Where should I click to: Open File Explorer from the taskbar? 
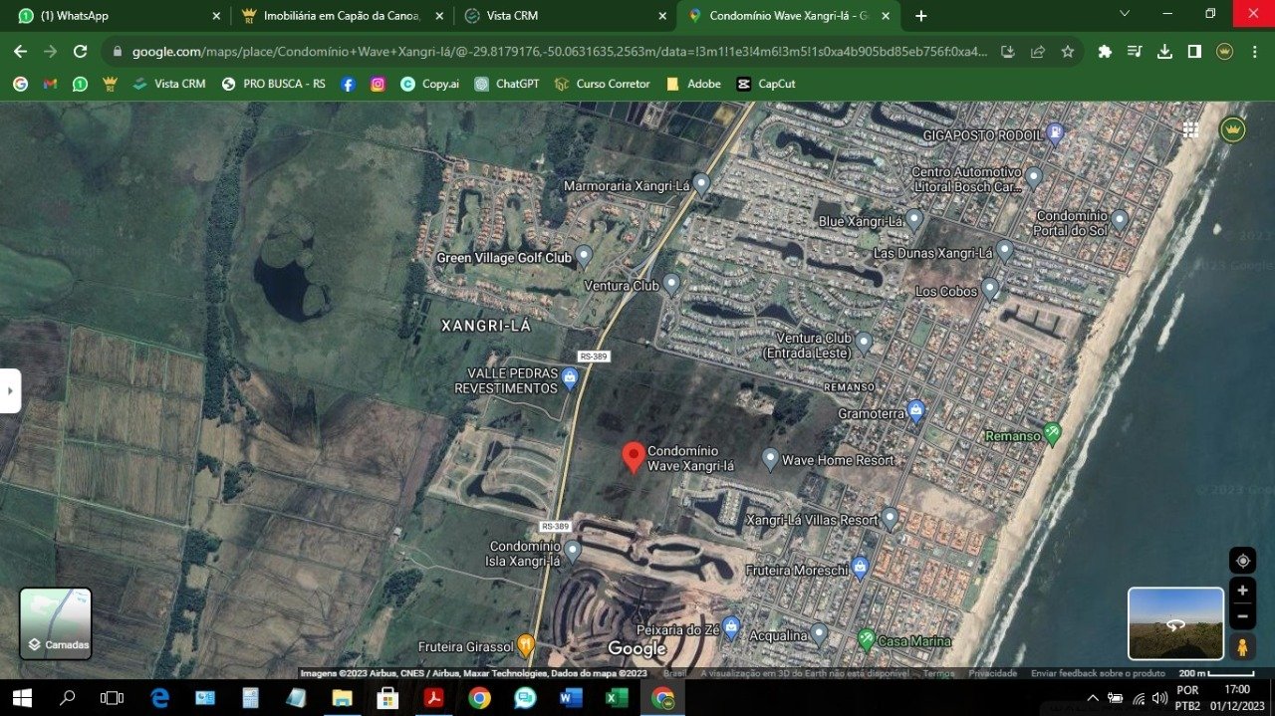342,698
